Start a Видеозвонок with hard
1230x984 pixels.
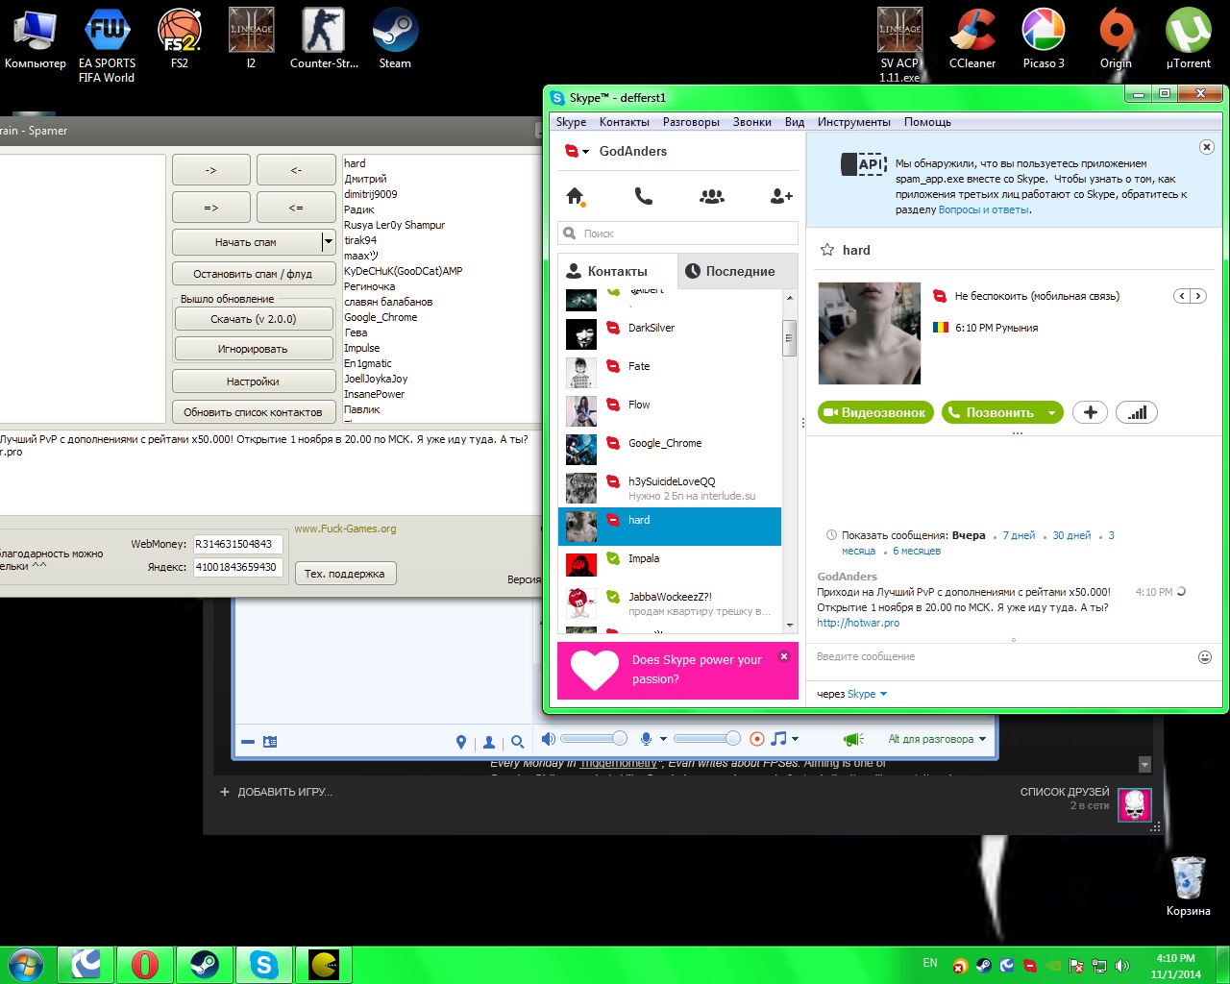click(875, 412)
